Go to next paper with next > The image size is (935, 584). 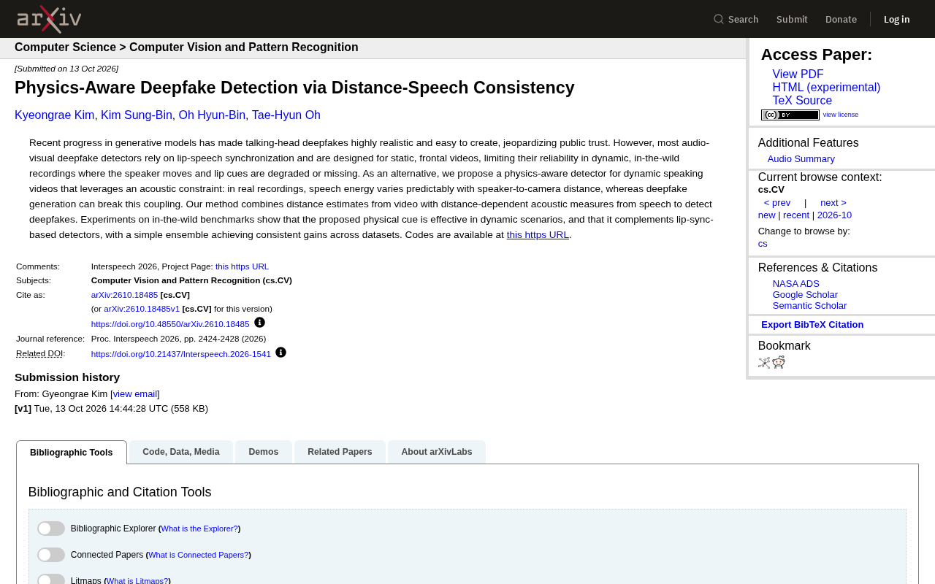[833, 203]
